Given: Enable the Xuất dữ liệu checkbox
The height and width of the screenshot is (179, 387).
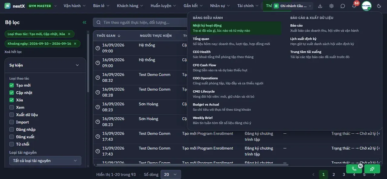Looking at the screenshot, I should 12,115.
